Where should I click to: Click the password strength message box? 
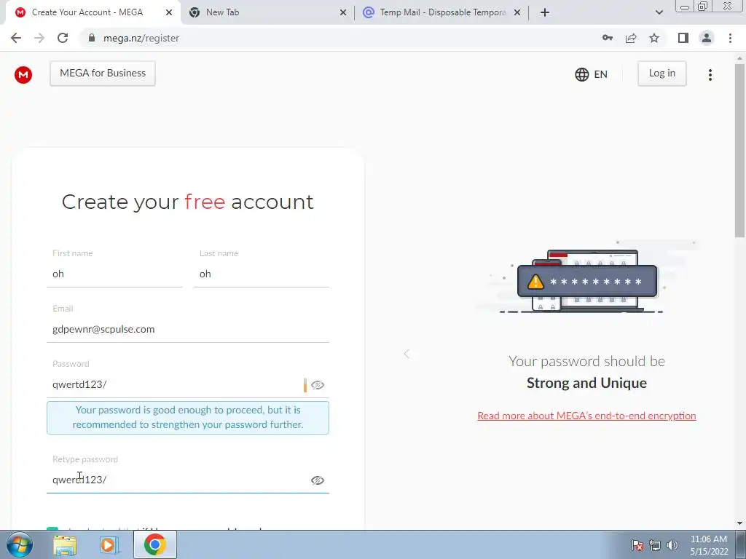point(188,418)
